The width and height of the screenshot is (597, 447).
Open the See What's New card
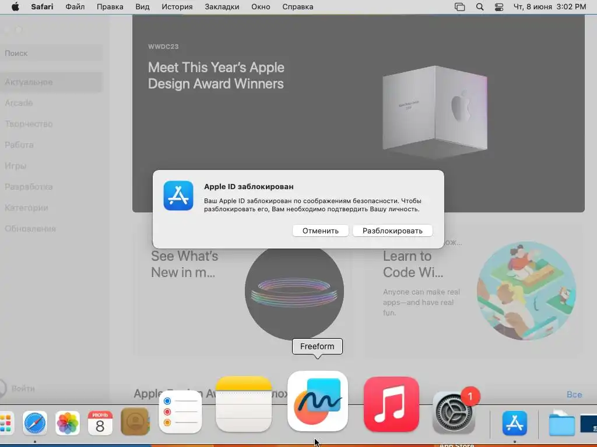coord(243,291)
